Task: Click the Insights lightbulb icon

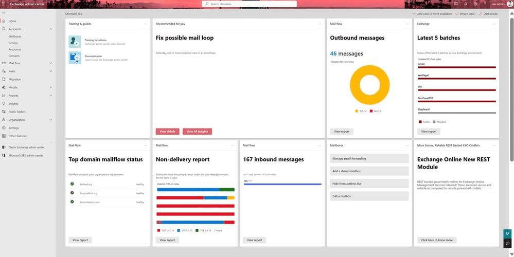Action: [4, 103]
